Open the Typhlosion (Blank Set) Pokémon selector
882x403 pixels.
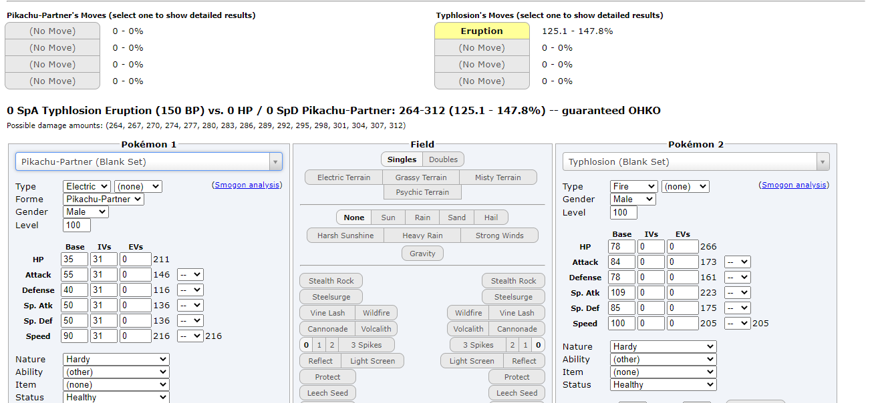pyautogui.click(x=696, y=161)
